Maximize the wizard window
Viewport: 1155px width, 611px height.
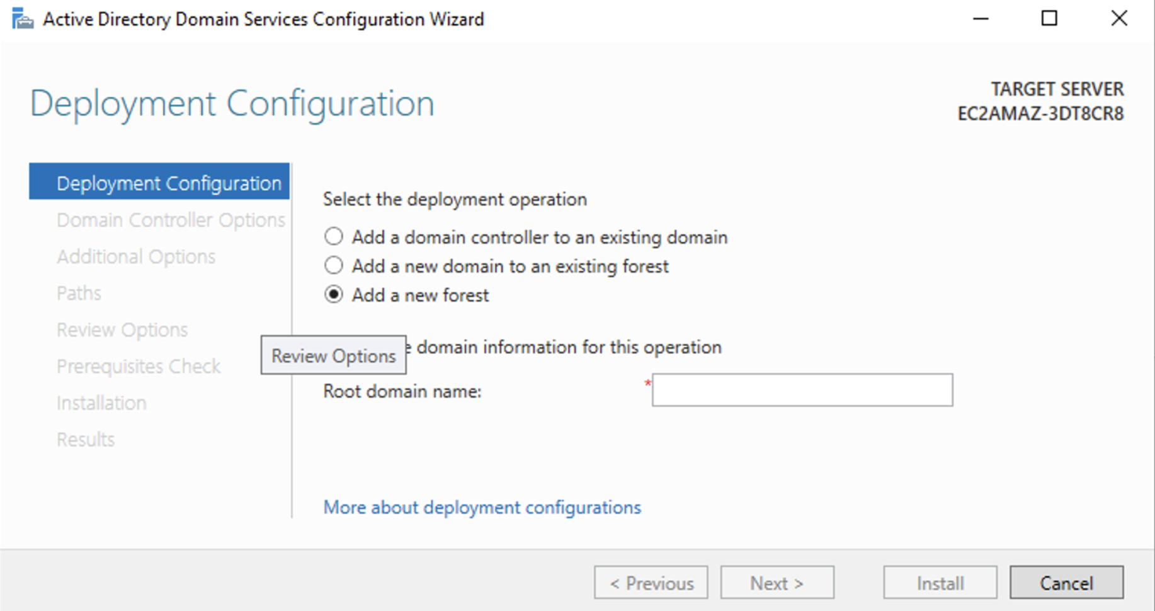(x=1049, y=19)
